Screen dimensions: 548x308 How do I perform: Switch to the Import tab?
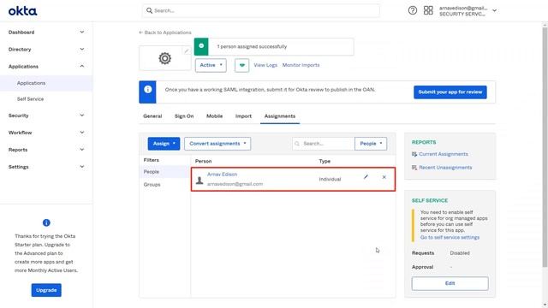coord(243,116)
